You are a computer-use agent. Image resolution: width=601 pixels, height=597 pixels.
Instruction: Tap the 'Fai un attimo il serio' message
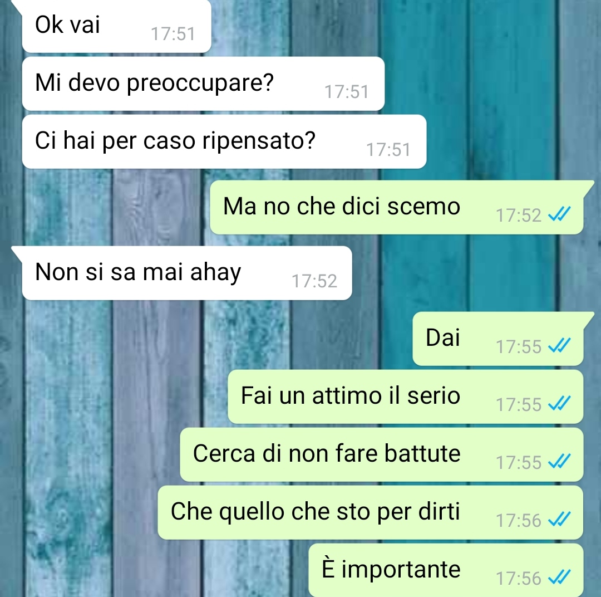tap(406, 397)
